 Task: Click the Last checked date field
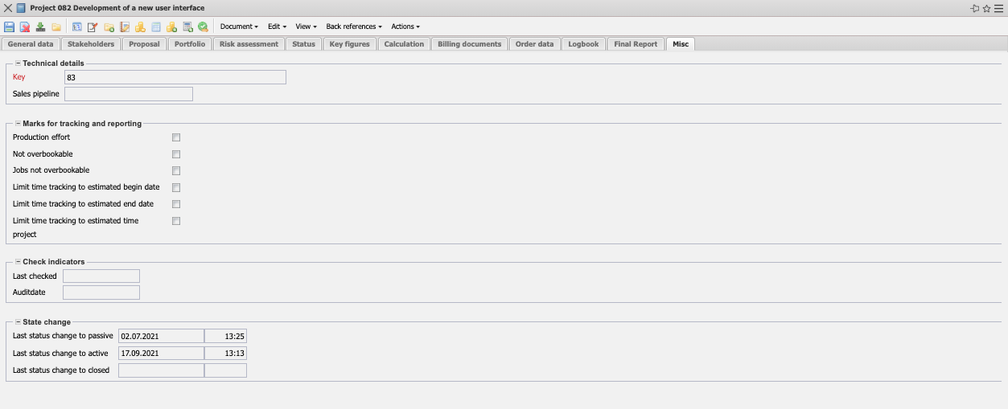[x=101, y=276]
